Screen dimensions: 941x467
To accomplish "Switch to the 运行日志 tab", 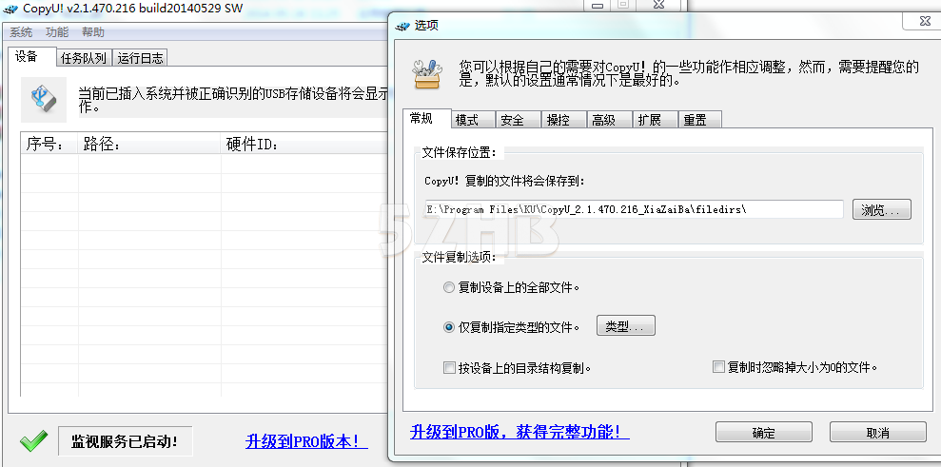I will (x=140, y=58).
